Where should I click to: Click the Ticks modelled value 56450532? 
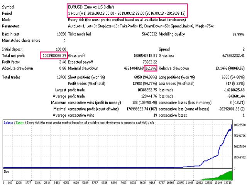click(149, 34)
